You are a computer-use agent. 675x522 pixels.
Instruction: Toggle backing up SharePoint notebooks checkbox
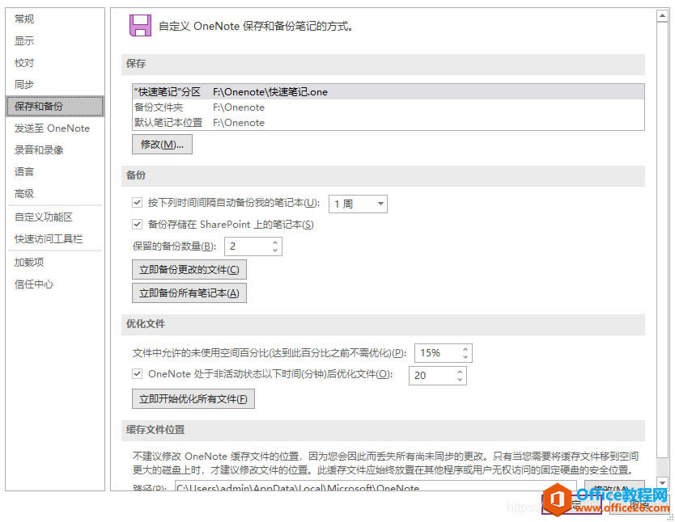[x=138, y=225]
